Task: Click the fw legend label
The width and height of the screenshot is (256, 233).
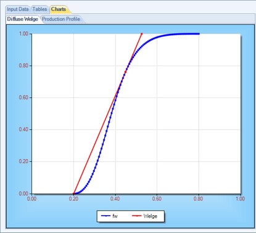Action: pyautogui.click(x=115, y=216)
